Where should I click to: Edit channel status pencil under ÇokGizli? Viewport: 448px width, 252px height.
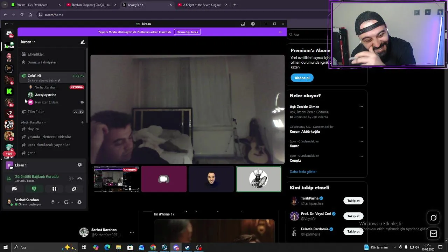(x=59, y=80)
